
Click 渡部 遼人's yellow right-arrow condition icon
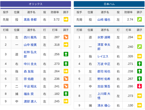click(x=66, y=101)
